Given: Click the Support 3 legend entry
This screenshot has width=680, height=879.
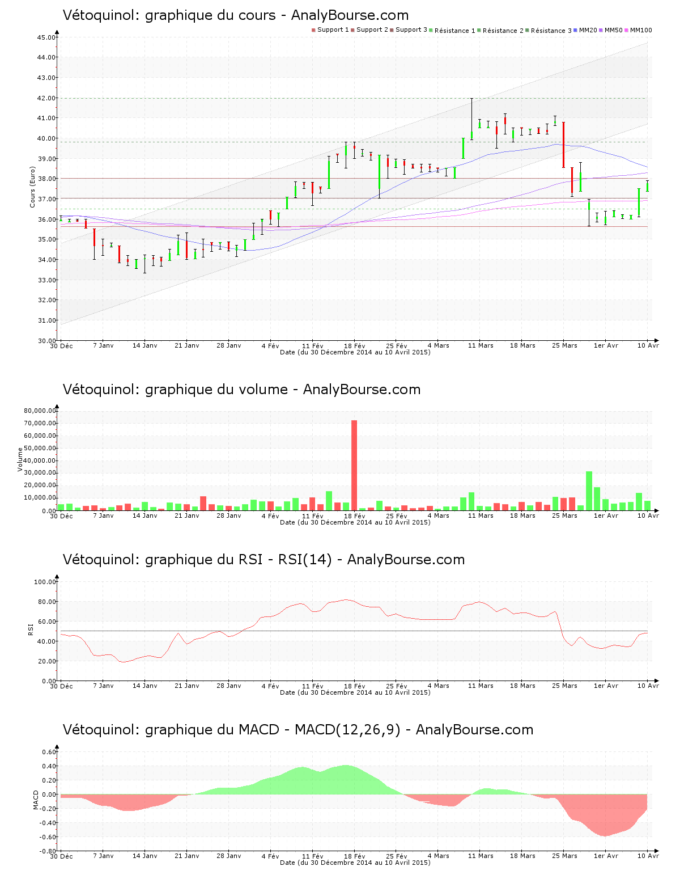Looking at the screenshot, I should (x=409, y=30).
